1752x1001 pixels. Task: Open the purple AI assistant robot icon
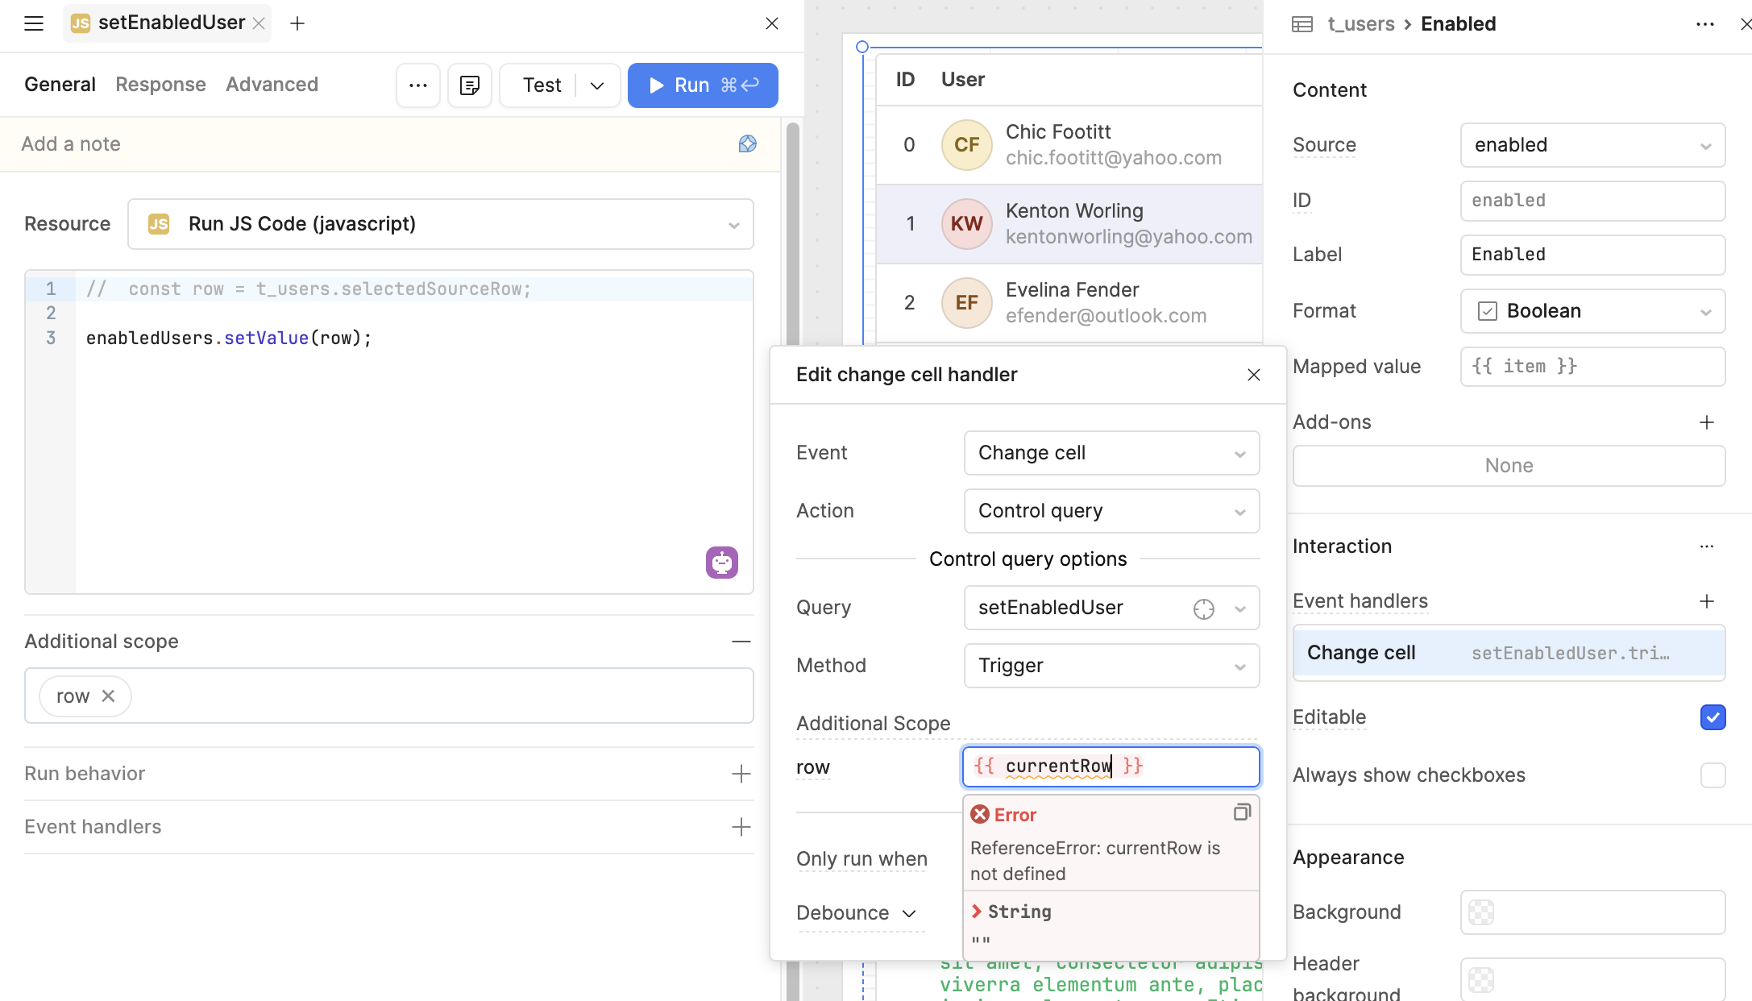721,562
